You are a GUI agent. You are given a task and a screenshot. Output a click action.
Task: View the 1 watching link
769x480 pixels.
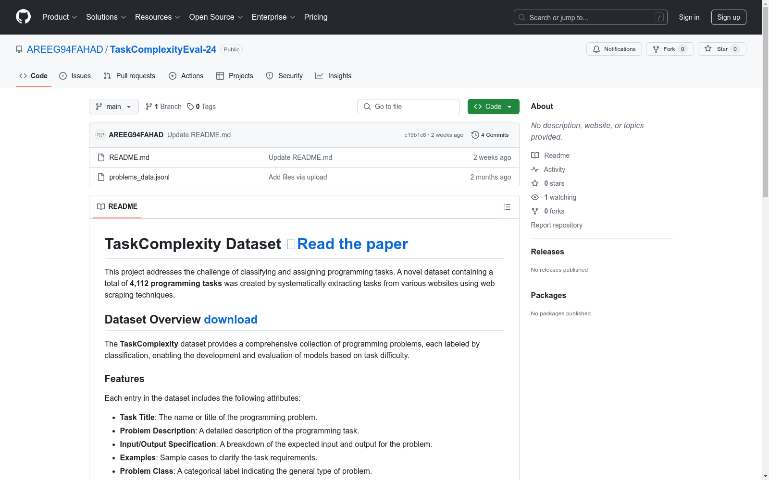tap(554, 197)
